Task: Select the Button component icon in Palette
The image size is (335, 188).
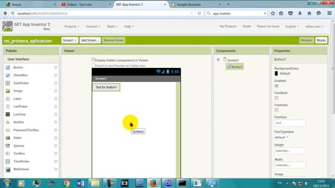Action: coord(8,67)
